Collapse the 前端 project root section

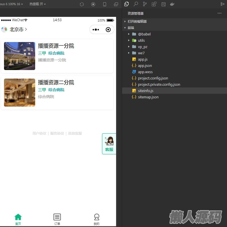click(131, 28)
